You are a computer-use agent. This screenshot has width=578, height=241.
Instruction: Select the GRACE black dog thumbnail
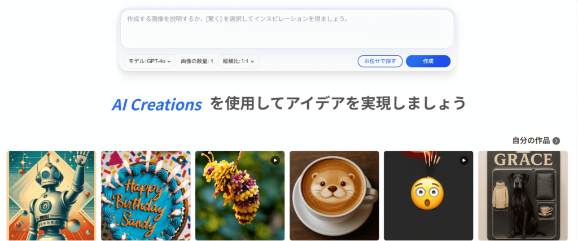[x=523, y=196]
